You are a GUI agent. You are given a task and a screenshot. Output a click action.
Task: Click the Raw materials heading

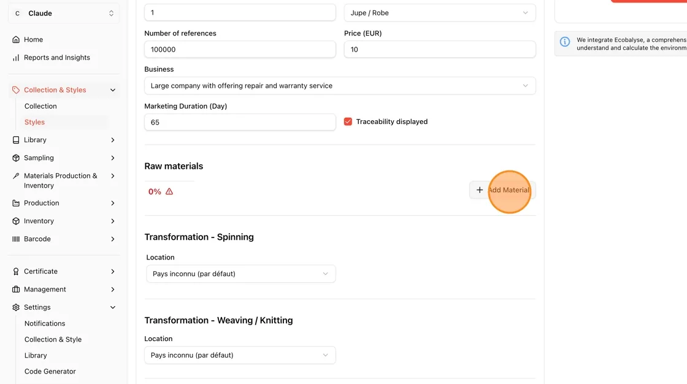pyautogui.click(x=174, y=166)
